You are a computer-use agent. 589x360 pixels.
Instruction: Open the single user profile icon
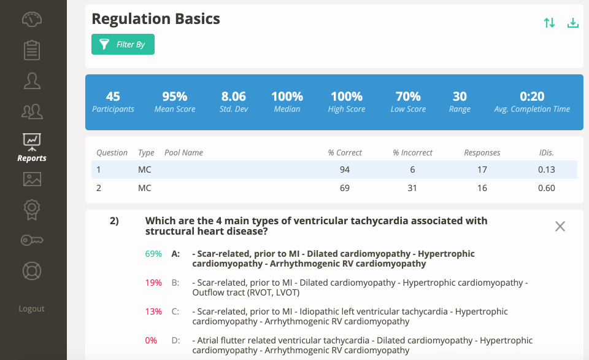[31, 80]
